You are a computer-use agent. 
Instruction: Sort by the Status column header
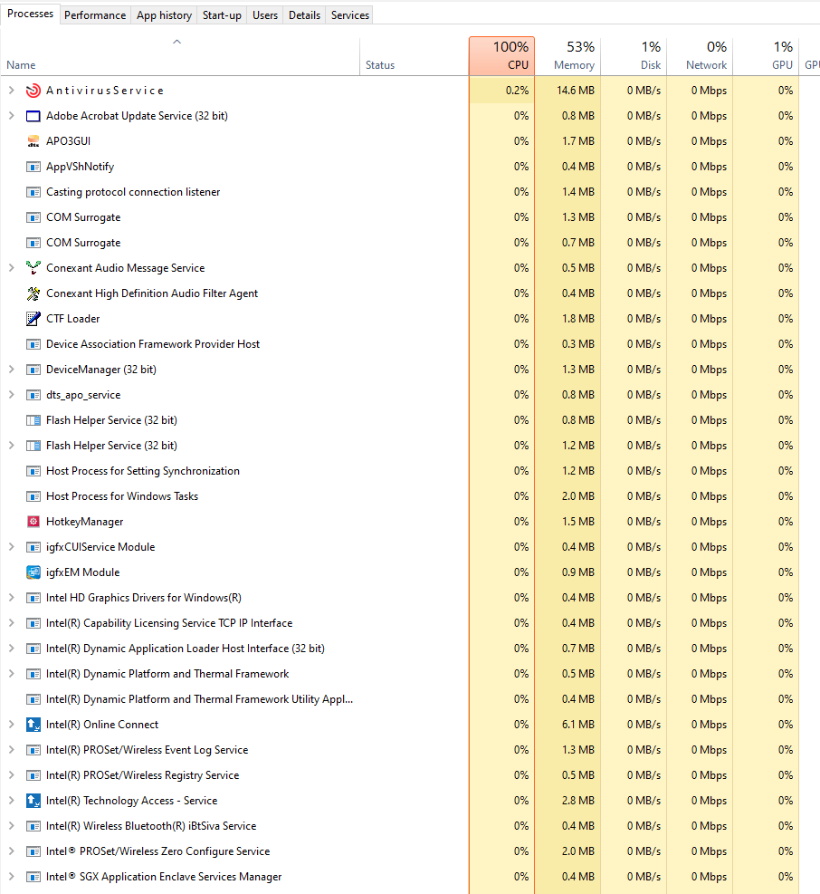[415, 56]
